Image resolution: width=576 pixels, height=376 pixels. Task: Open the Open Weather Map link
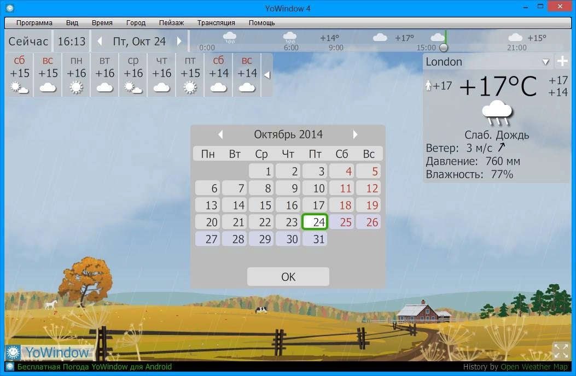(534, 367)
